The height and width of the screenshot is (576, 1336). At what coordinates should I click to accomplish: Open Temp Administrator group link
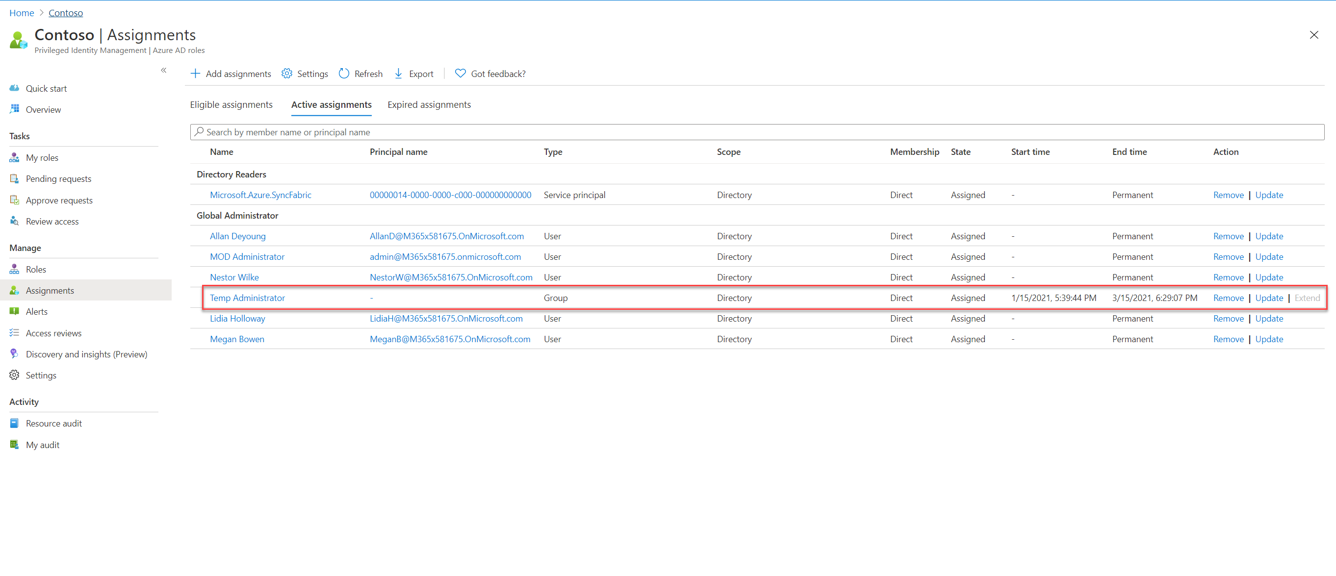[x=247, y=298]
